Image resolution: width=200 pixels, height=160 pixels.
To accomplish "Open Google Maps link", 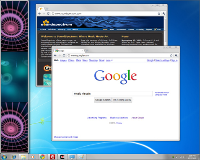I will coord(78,60).
